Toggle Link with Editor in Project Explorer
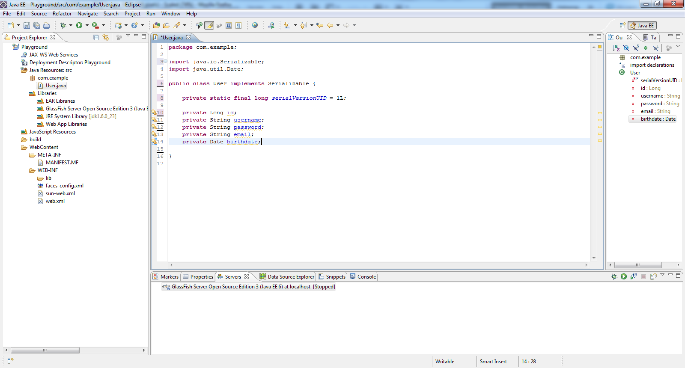Image resolution: width=685 pixels, height=368 pixels. point(106,37)
